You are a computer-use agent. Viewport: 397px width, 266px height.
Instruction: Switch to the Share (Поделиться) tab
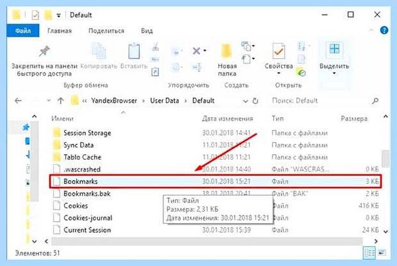coord(107,31)
